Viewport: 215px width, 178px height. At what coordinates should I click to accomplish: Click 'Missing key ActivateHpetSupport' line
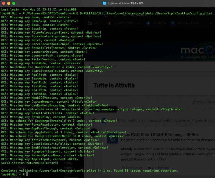[50, 140]
